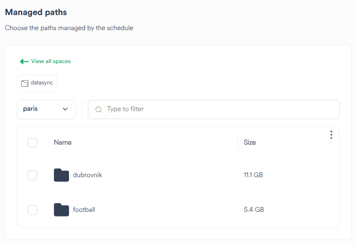
Task: Click the Type to filter input field
Action: [167, 109]
